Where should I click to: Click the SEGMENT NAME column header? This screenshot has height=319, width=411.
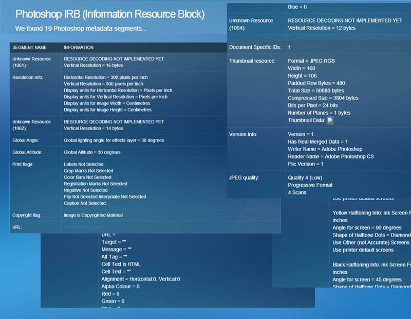pos(29,47)
